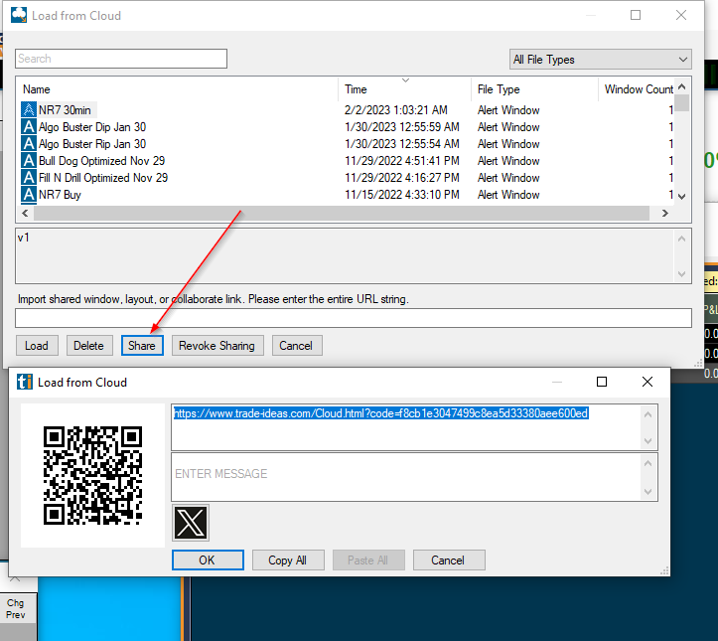Image resolution: width=718 pixels, height=641 pixels.
Task: Click OK in the share dialog
Action: 208,560
